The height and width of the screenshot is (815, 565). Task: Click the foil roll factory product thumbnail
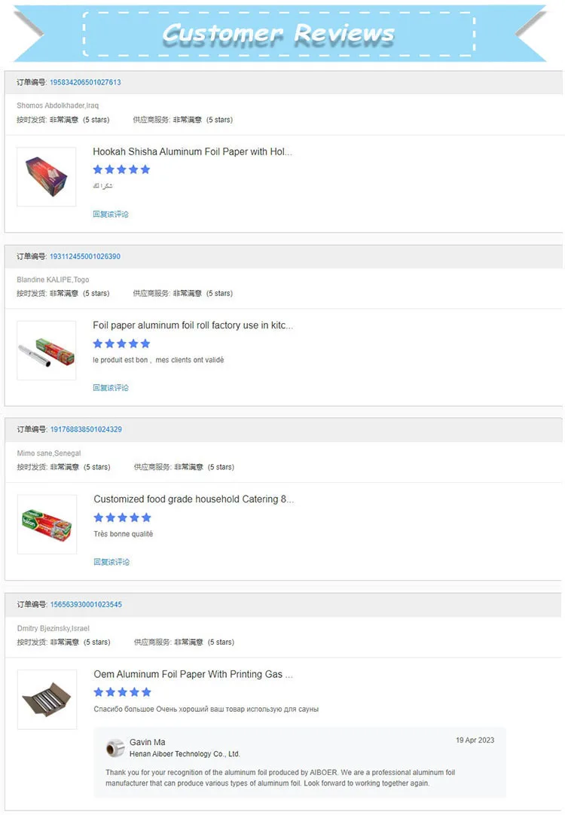(x=47, y=350)
